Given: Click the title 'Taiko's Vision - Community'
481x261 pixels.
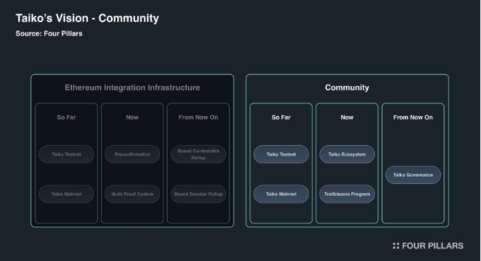Looking at the screenshot, I should [87, 18].
